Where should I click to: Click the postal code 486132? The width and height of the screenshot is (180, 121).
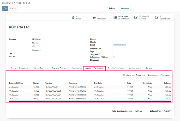[35, 46]
